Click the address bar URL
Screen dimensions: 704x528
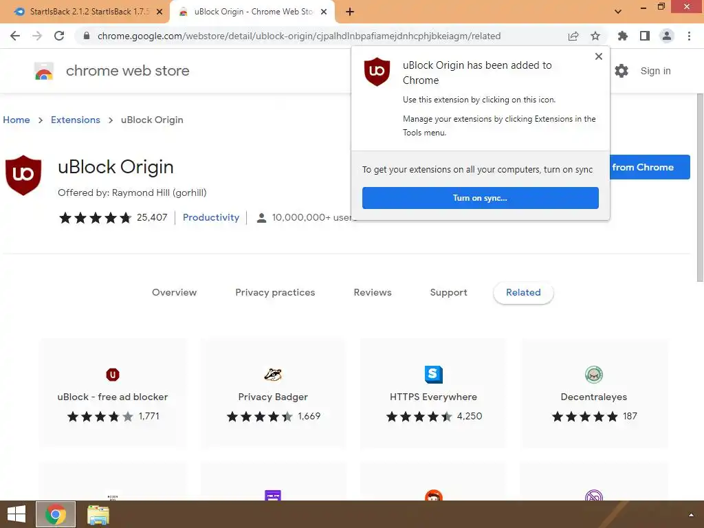click(x=299, y=36)
